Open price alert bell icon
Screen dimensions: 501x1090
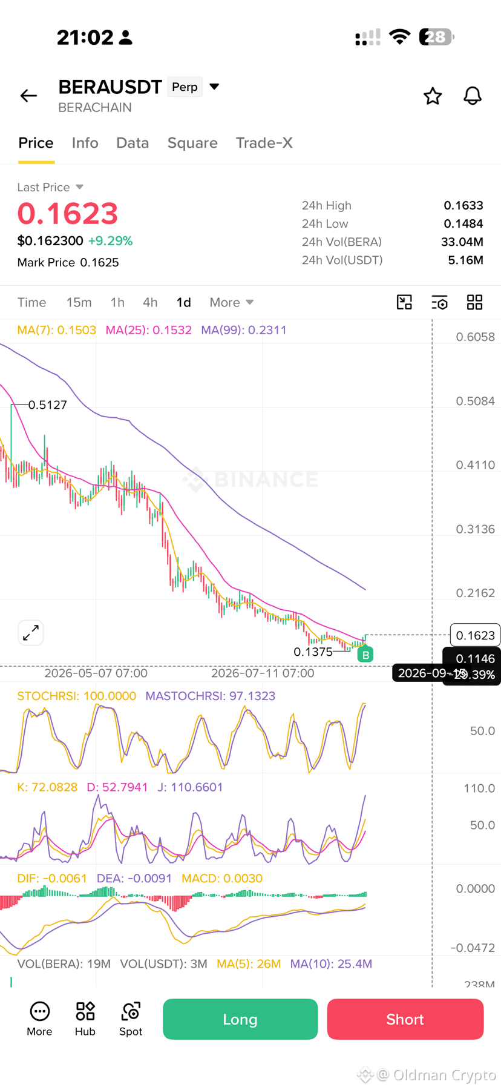[x=473, y=96]
